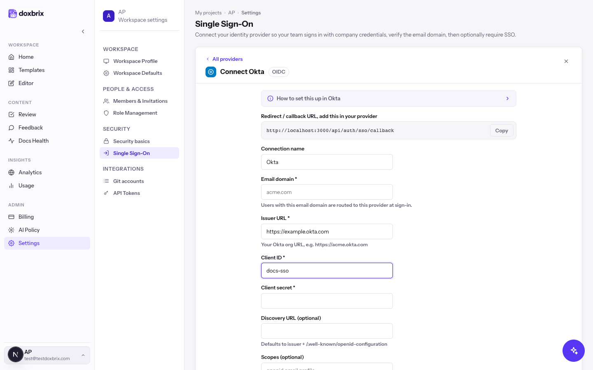Open Security basics settings

(x=139, y=141)
